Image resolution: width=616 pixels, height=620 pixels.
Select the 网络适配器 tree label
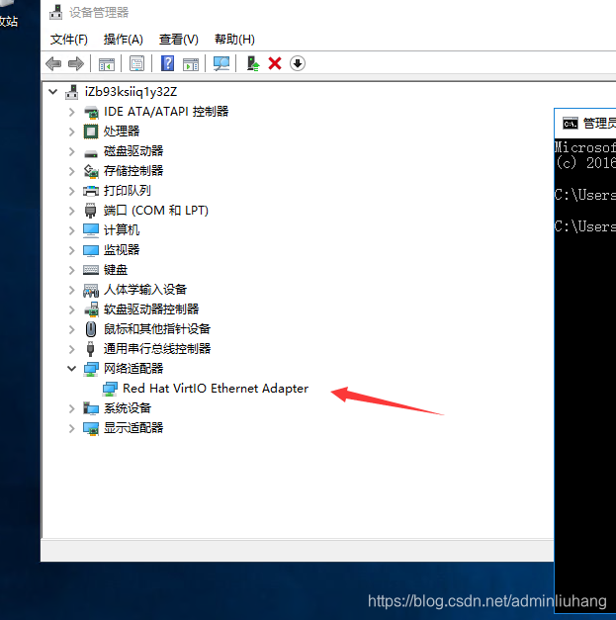[133, 369]
